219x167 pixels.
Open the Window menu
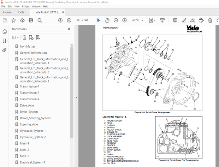pyautogui.click(x=36, y=6)
